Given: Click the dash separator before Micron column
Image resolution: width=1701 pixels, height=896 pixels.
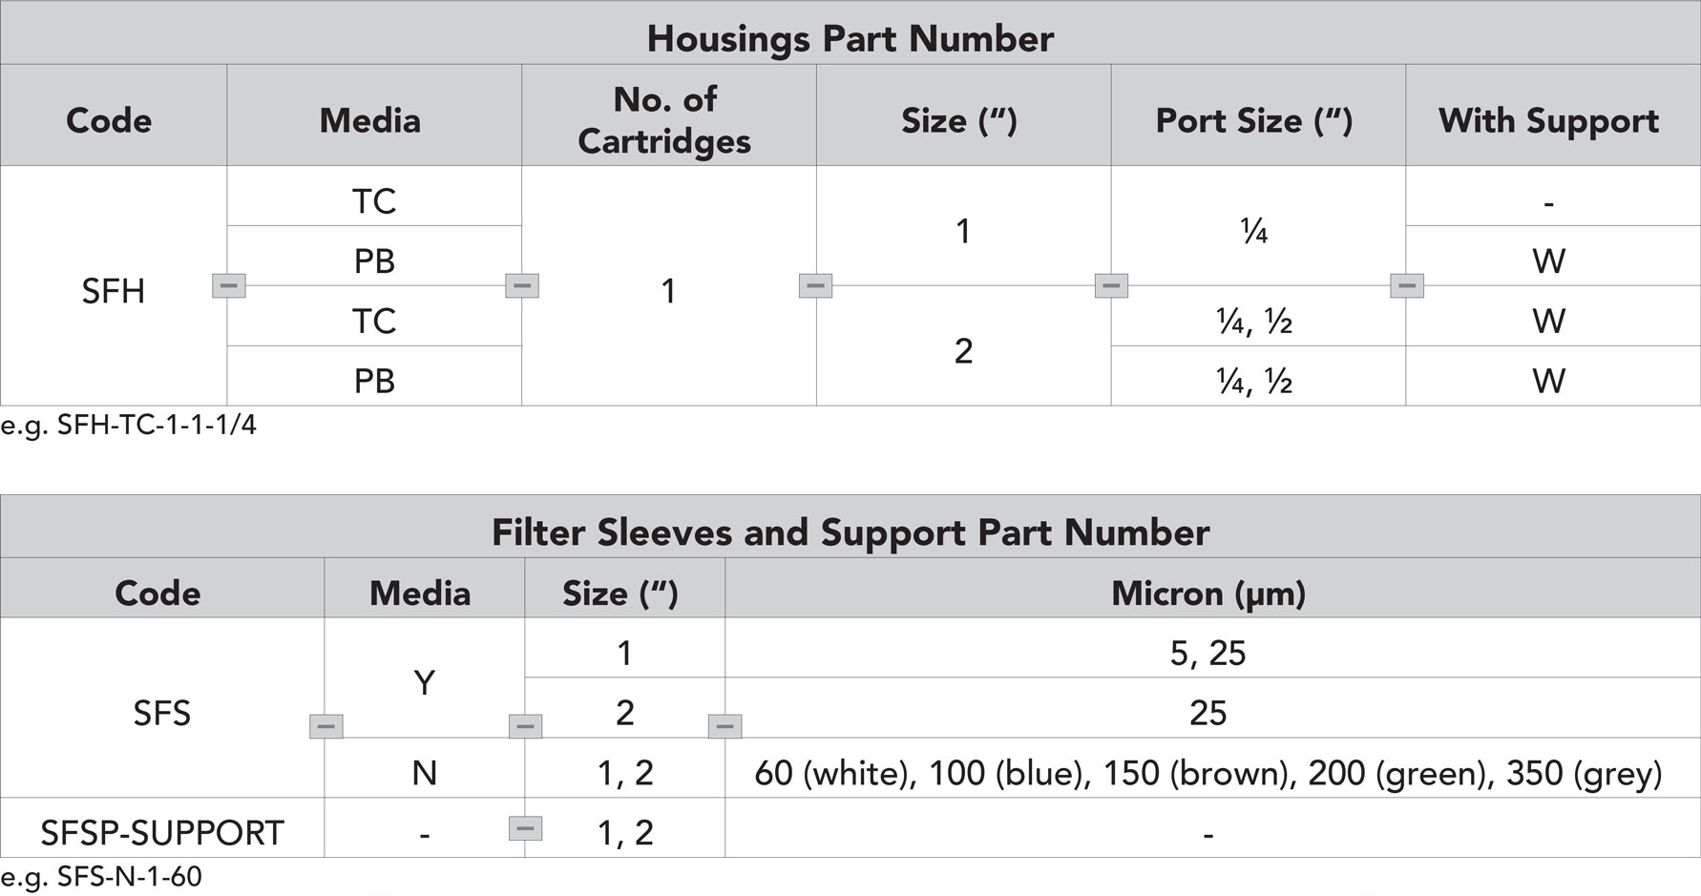Looking at the screenshot, I should [724, 726].
